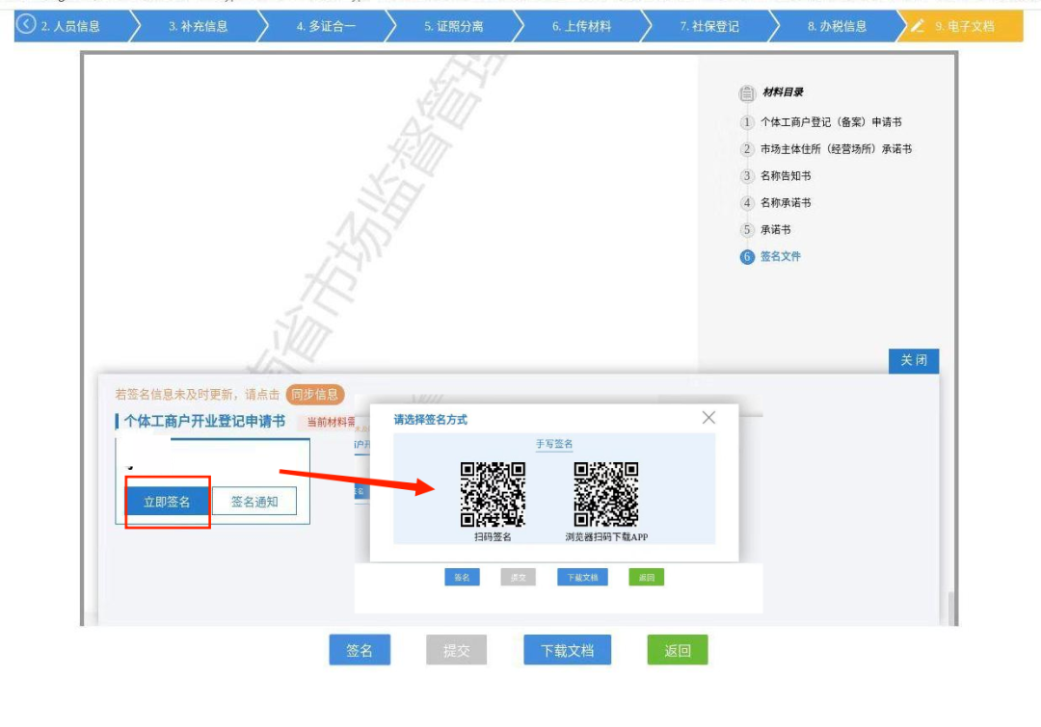Viewport: 1041px width, 727px height.
Task: Click the large green 返回 button
Action: [x=678, y=650]
